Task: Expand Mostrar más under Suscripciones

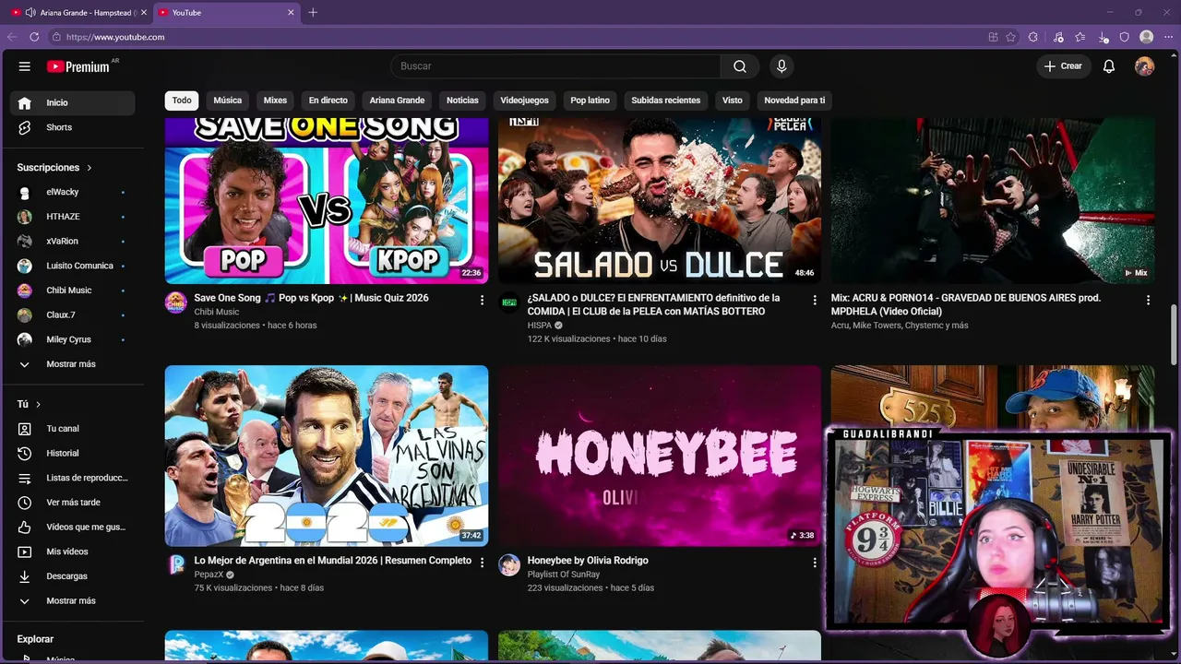Action: click(72, 364)
